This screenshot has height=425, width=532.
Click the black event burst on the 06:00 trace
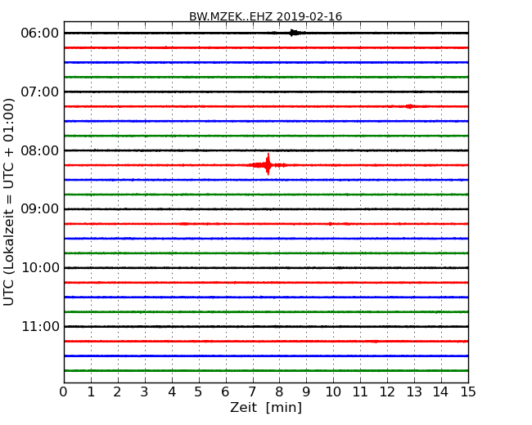tap(294, 33)
